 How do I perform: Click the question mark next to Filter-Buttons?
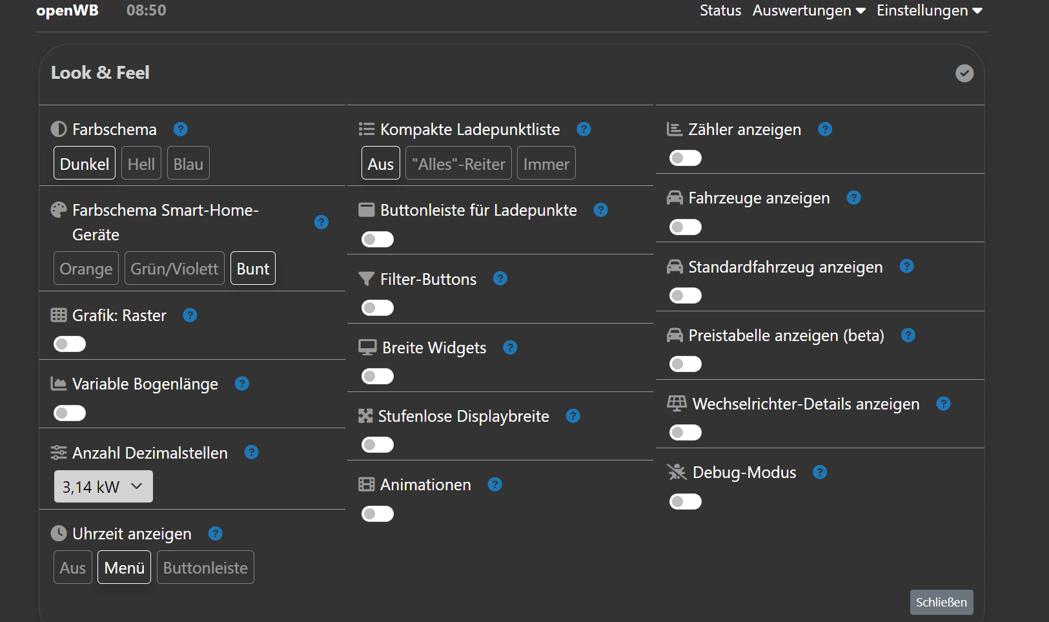[x=500, y=278]
